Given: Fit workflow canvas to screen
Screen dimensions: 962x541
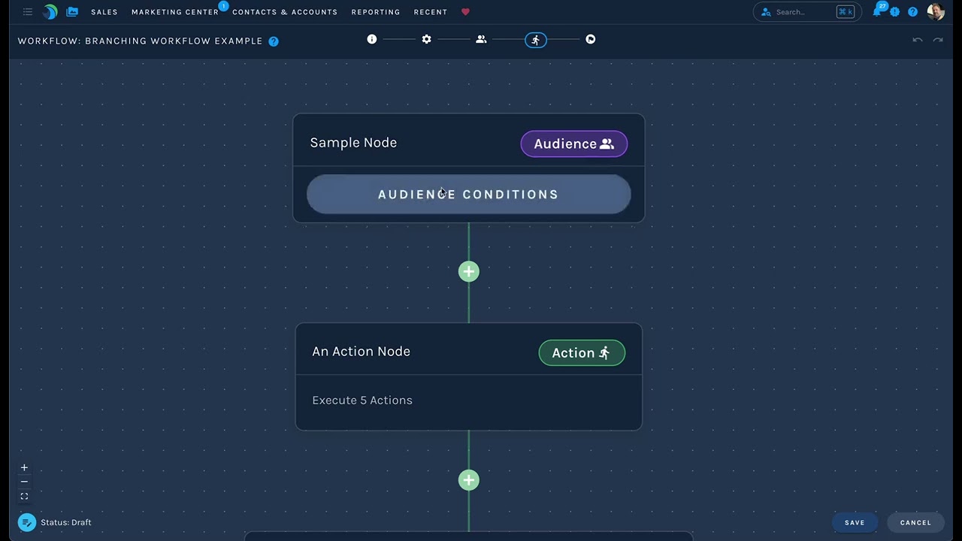Looking at the screenshot, I should (24, 496).
